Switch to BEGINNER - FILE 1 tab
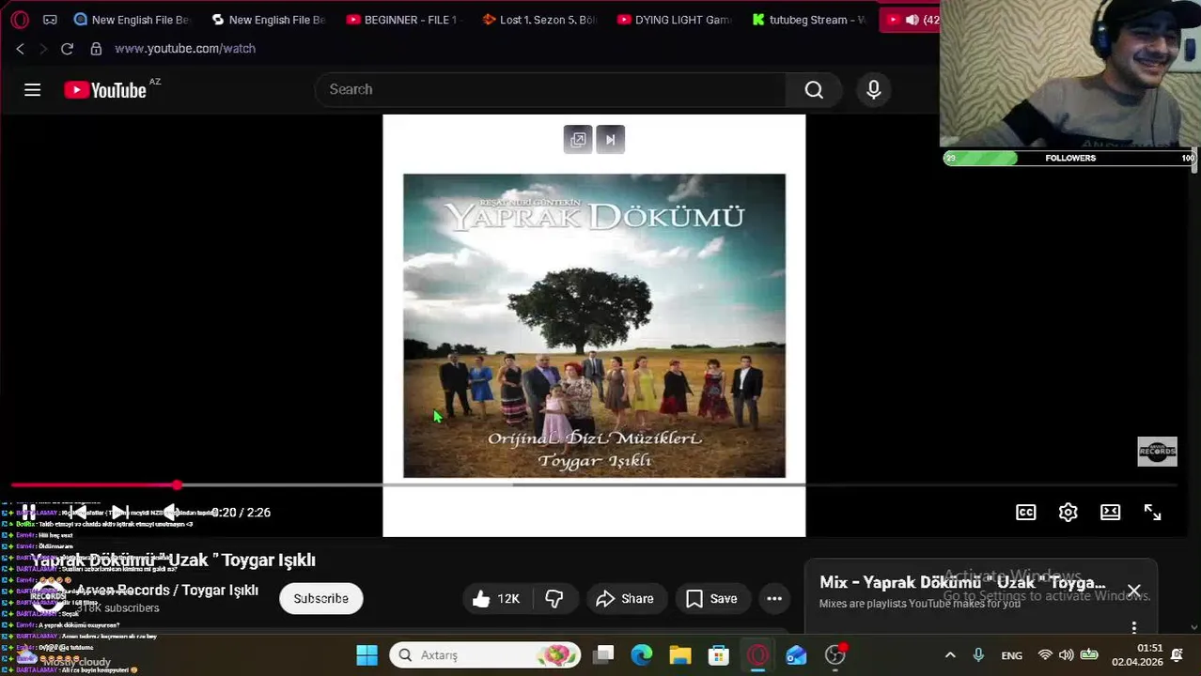Image resolution: width=1201 pixels, height=676 pixels. pyautogui.click(x=405, y=19)
